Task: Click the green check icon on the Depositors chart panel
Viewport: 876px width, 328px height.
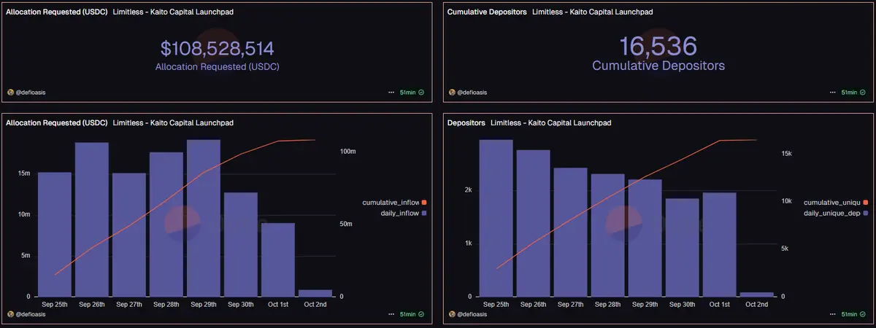Action: [863, 314]
